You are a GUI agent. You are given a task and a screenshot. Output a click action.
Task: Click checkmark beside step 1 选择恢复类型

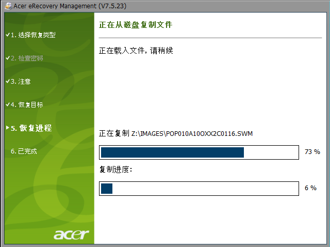click(x=8, y=35)
